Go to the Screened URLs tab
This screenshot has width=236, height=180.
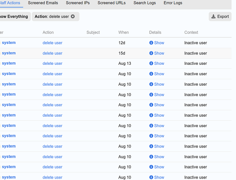click(111, 3)
